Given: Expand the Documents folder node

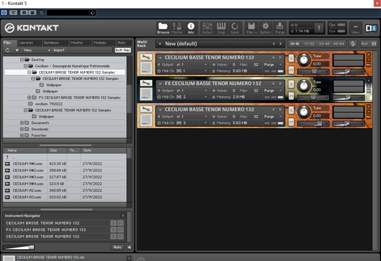Looking at the screenshot, I should pyautogui.click(x=22, y=123).
